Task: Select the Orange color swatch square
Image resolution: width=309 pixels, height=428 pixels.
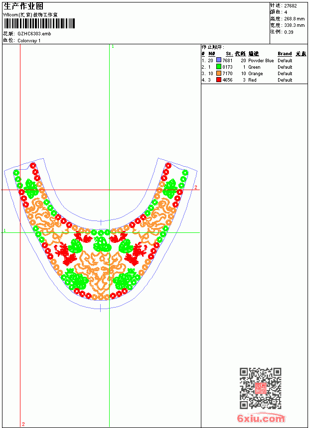Action: (218, 73)
